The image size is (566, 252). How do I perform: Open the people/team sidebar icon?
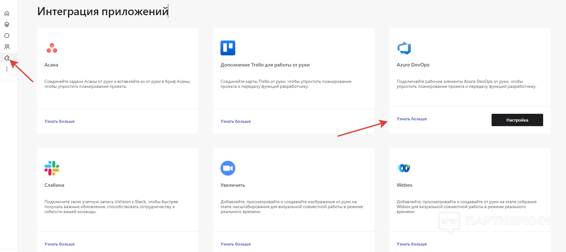[x=7, y=47]
